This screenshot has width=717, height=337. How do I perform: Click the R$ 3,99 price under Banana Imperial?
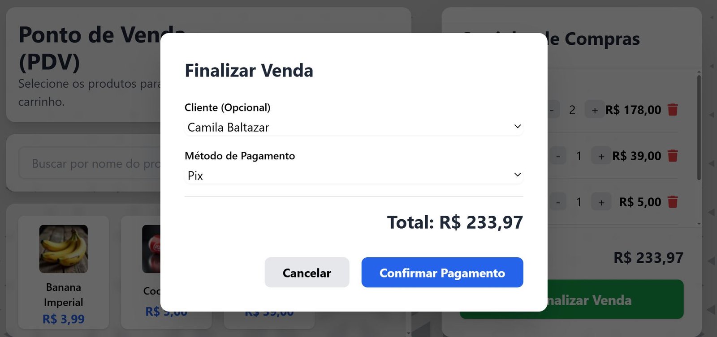pos(63,319)
